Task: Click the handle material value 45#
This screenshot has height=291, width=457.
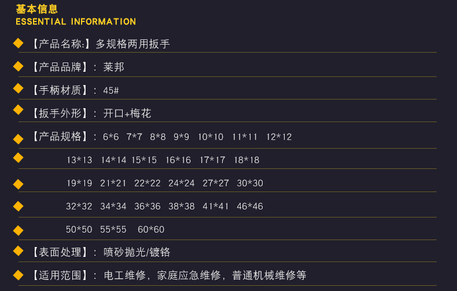Action: pos(110,91)
